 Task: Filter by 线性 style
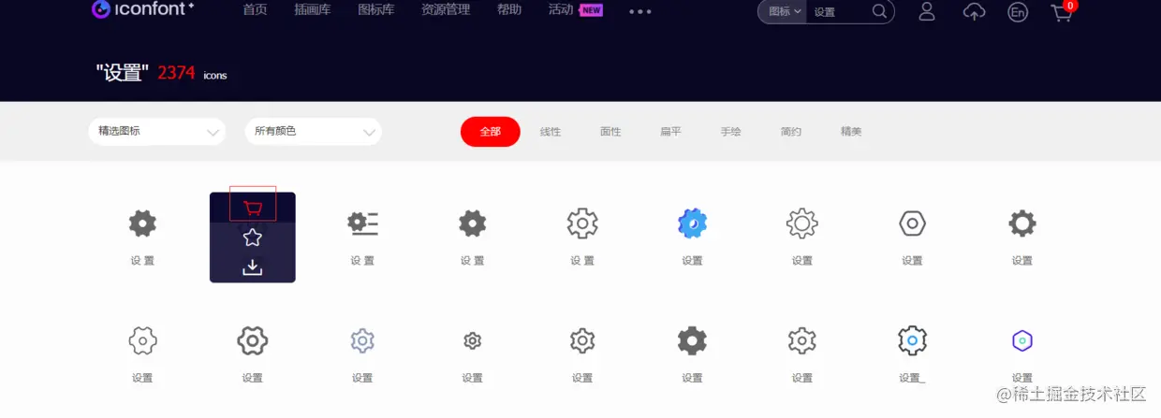coord(551,132)
